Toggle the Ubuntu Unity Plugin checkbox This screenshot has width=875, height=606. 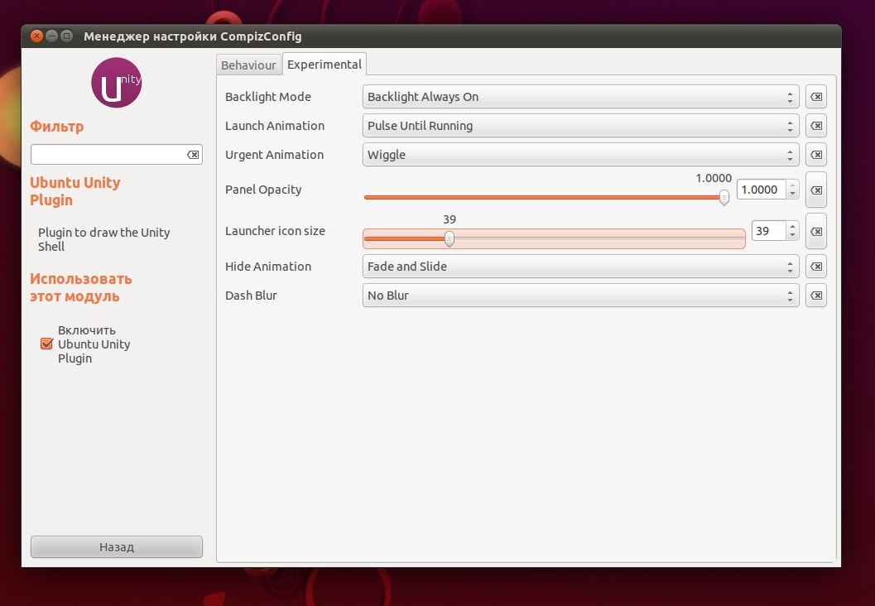pos(47,344)
